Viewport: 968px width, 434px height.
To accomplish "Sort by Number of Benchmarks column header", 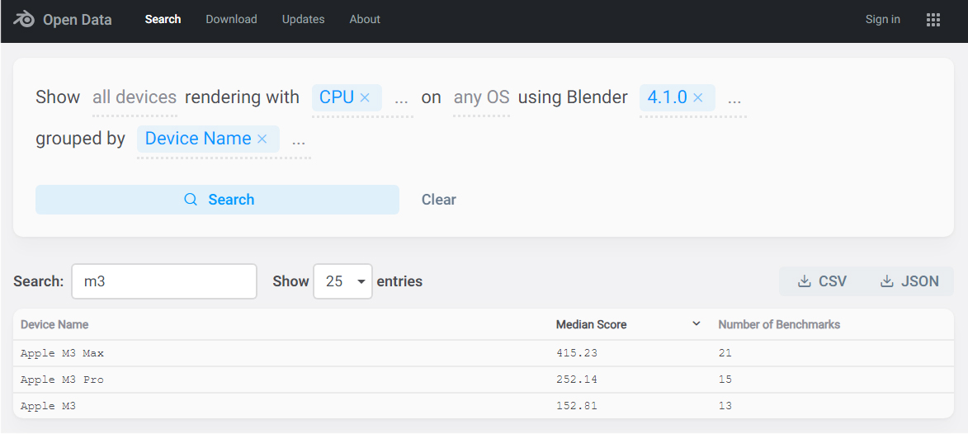I will tap(779, 324).
